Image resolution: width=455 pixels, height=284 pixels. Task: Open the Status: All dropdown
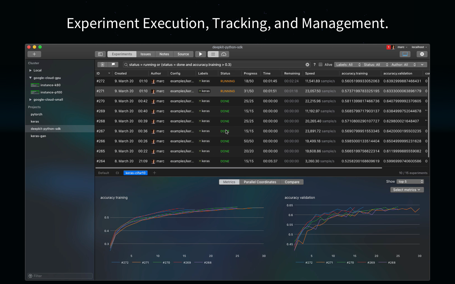[375, 64]
